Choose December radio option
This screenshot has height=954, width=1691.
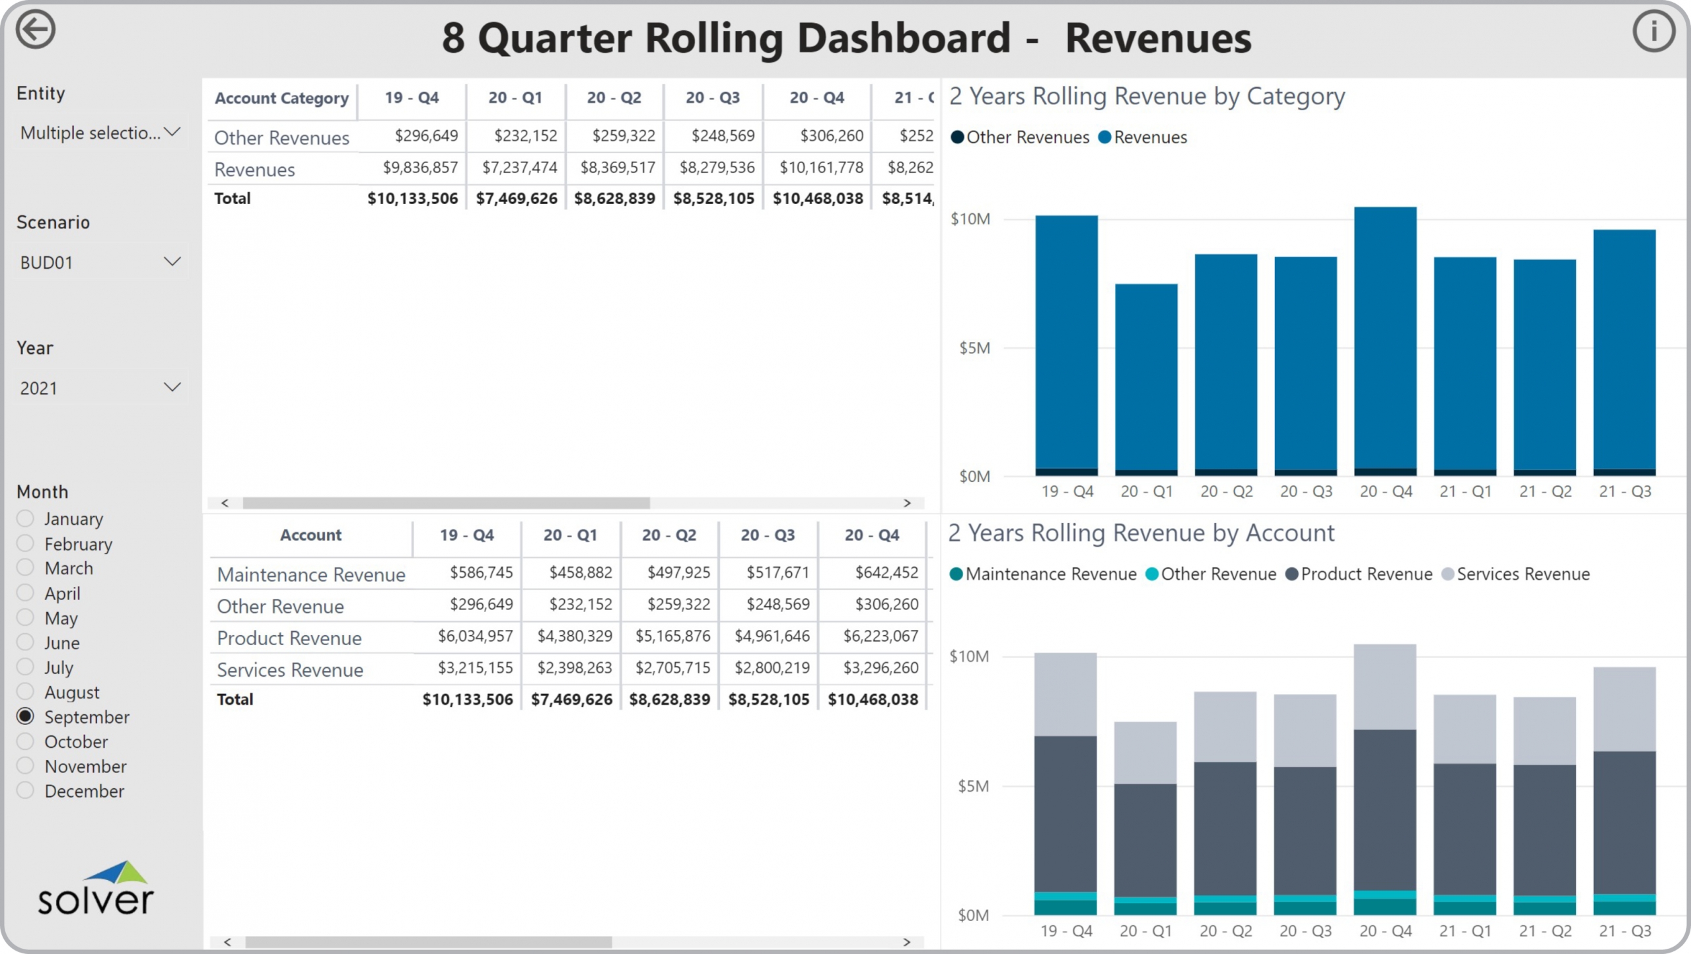coord(25,791)
